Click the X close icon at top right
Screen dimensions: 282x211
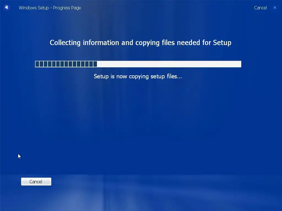coord(275,7)
